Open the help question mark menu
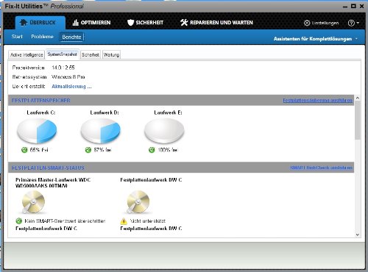This screenshot has width=368, height=272. click(x=353, y=23)
